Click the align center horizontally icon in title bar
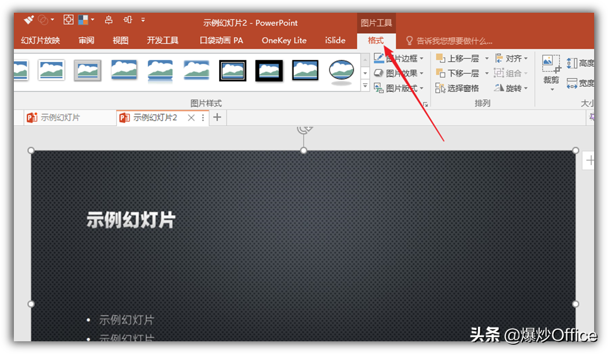 109,20
